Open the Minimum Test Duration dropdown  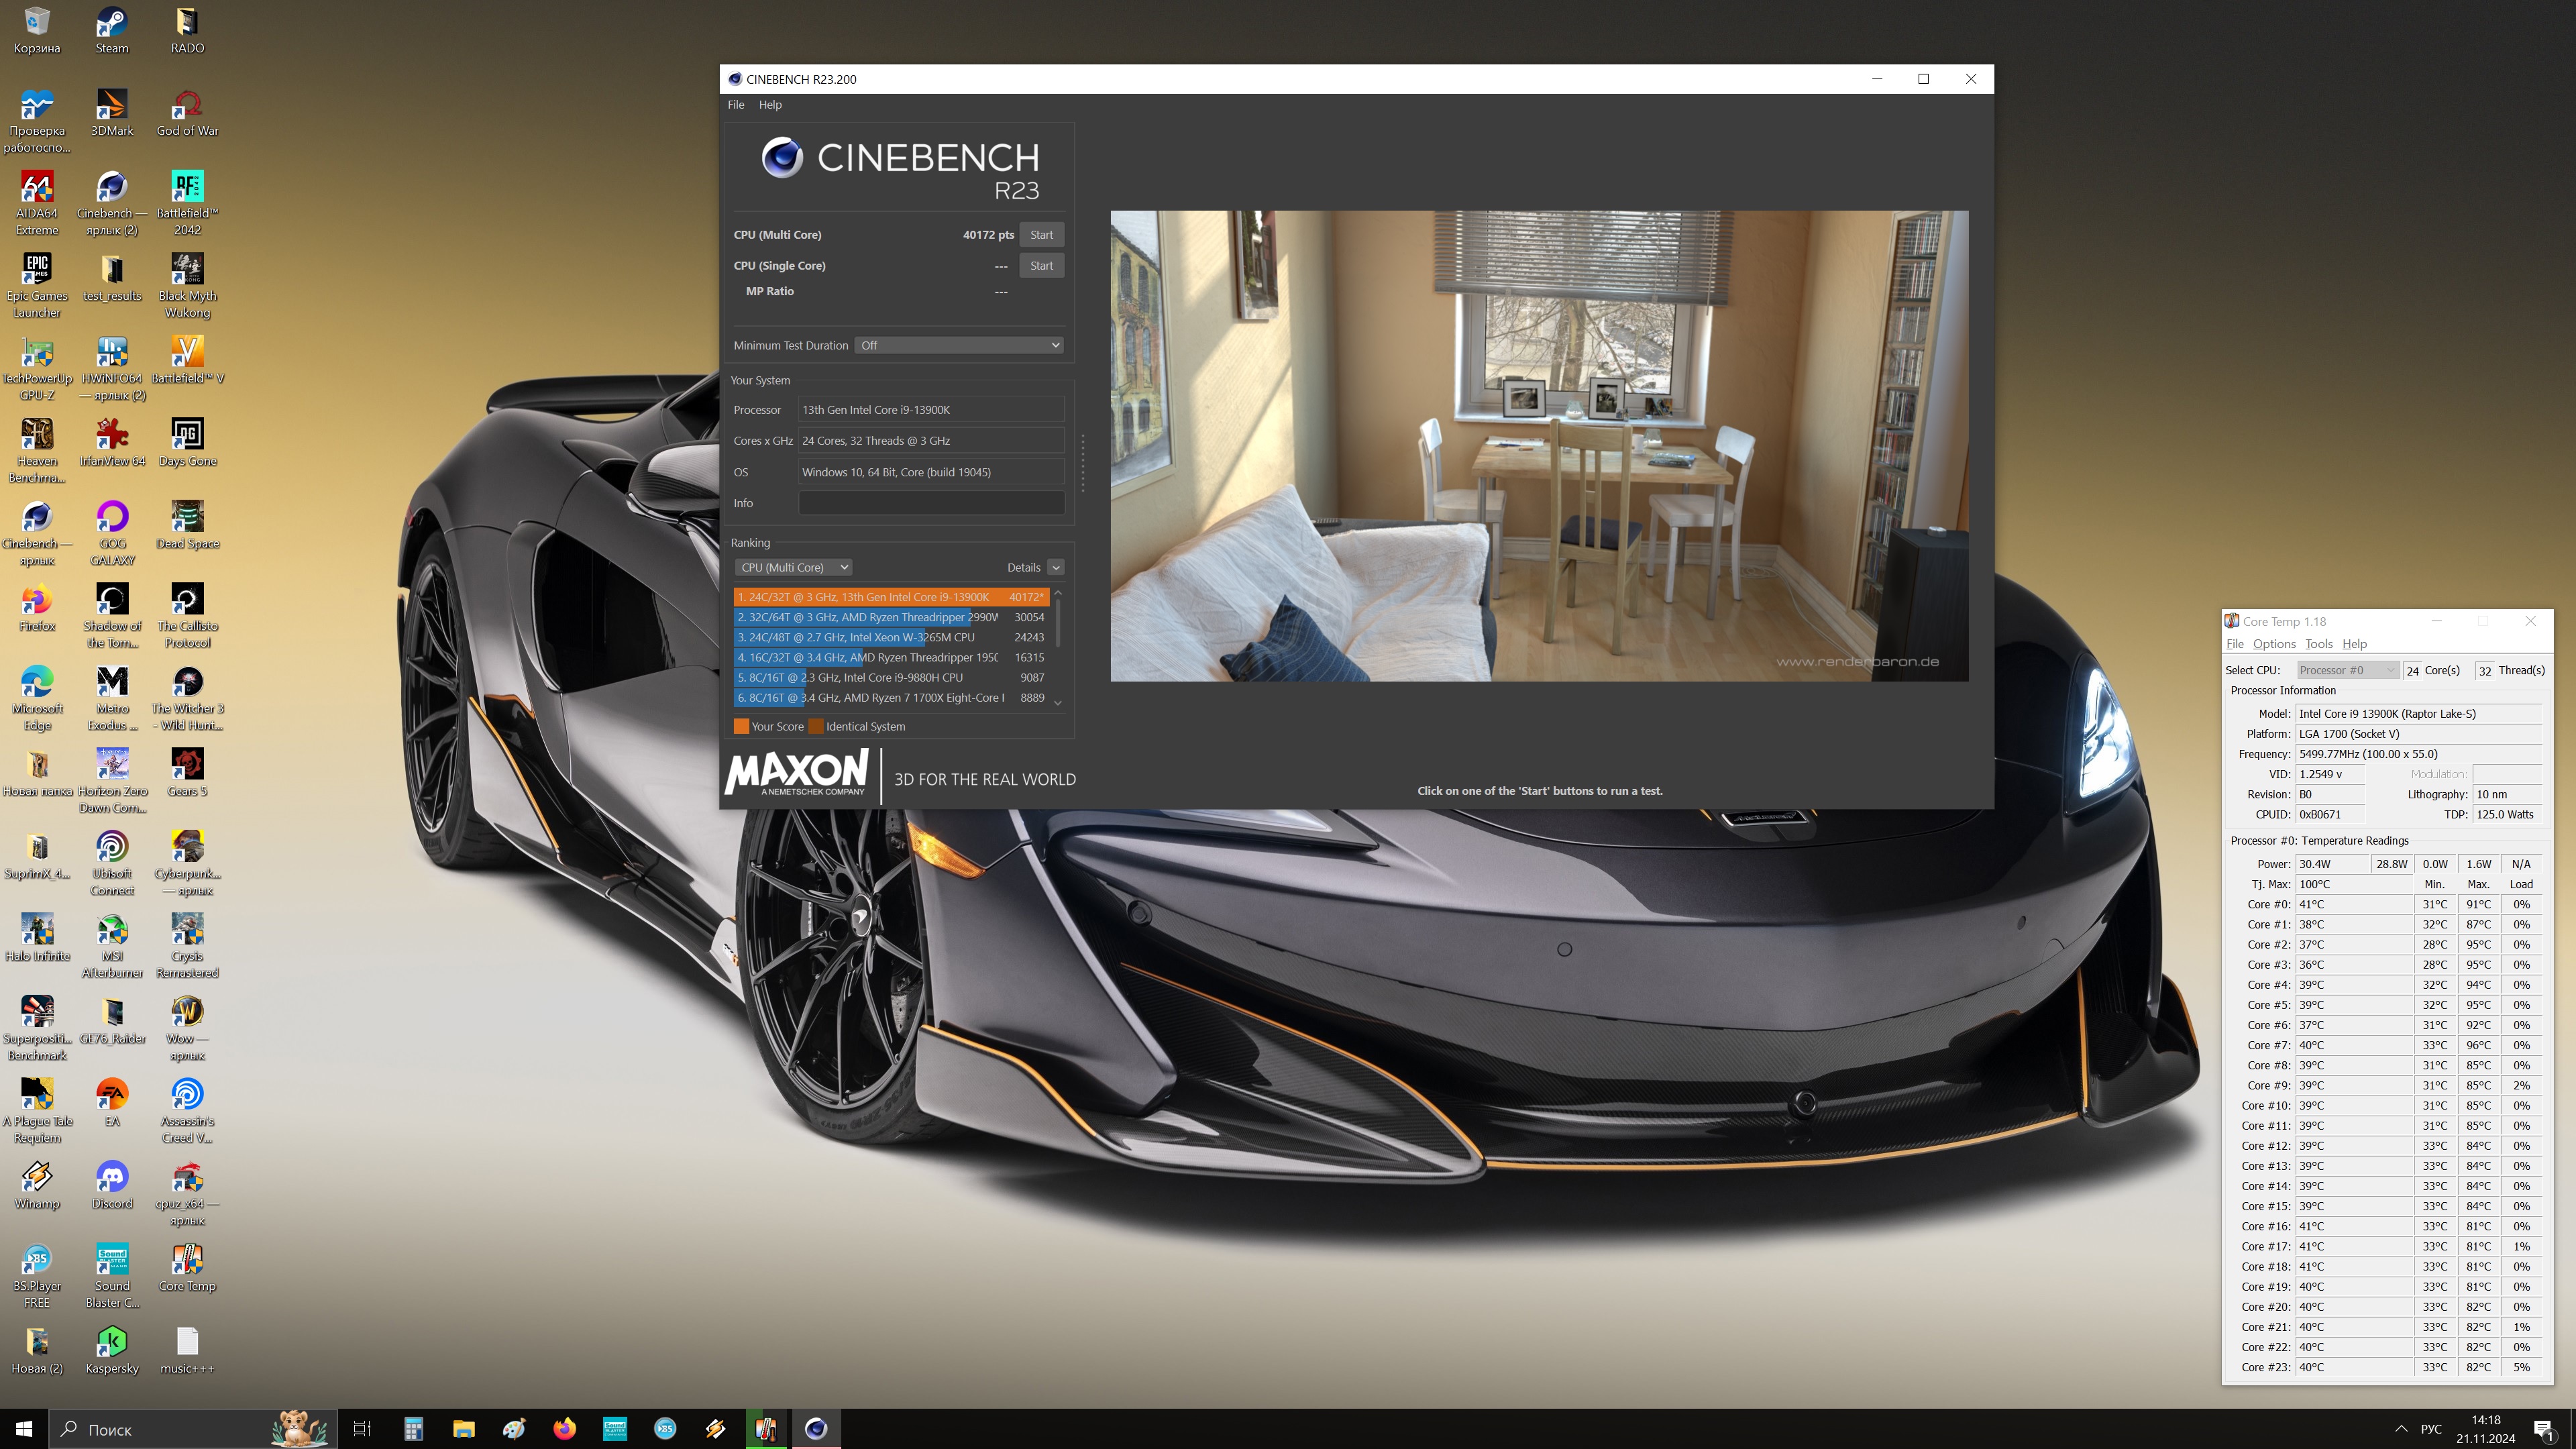pos(958,345)
